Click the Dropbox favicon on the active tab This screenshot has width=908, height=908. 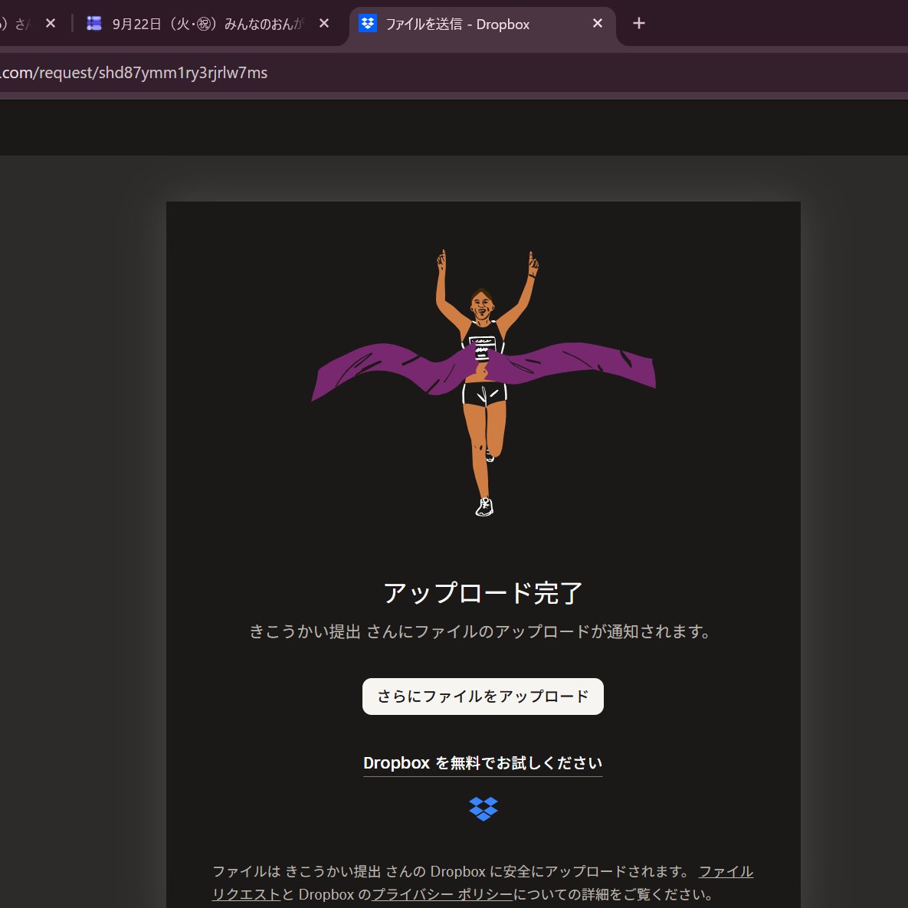[x=368, y=23]
